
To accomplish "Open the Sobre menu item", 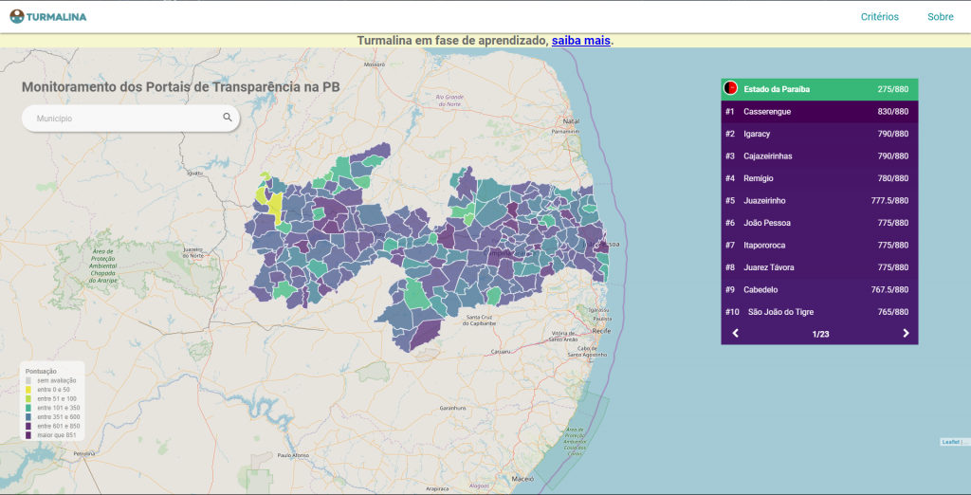I will 940,17.
